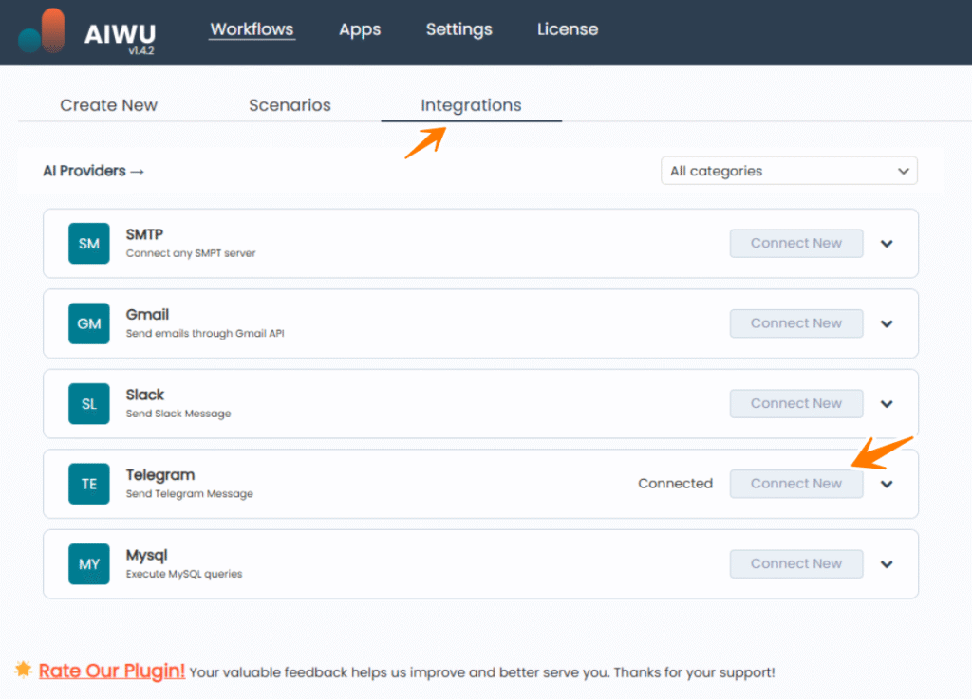Viewport: 972px width, 699px height.
Task: Click the Telegram integration icon
Action: [88, 484]
